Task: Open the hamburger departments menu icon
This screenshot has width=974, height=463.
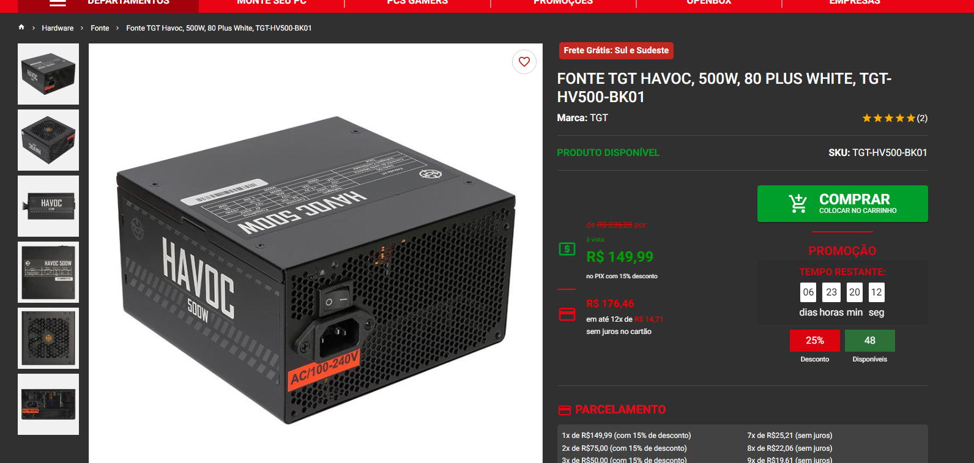Action: tap(58, 2)
